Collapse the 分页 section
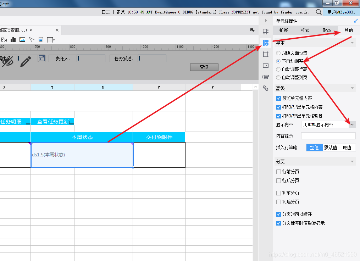The width and height of the screenshot is (360, 261). coord(352,162)
